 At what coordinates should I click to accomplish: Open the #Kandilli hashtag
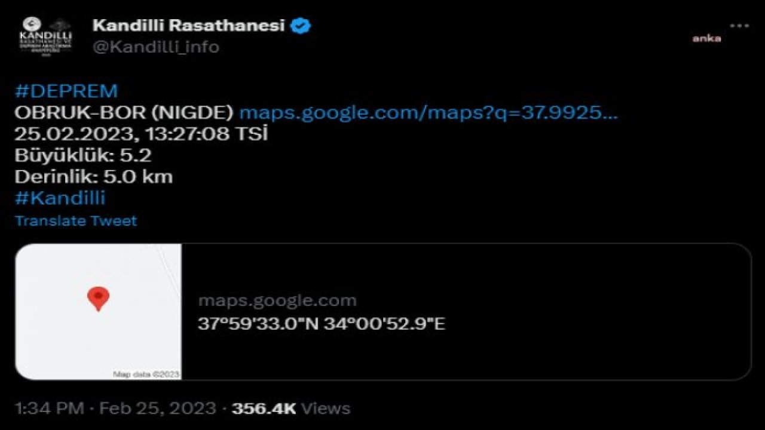coord(60,198)
